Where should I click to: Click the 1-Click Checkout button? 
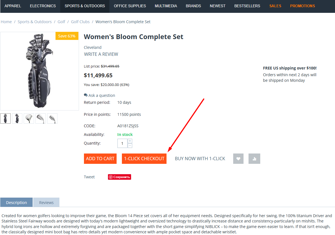tap(144, 159)
